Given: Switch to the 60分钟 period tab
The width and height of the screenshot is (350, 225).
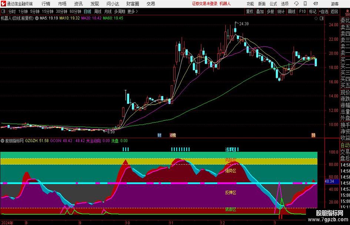Looking at the screenshot, I should [x=76, y=11].
